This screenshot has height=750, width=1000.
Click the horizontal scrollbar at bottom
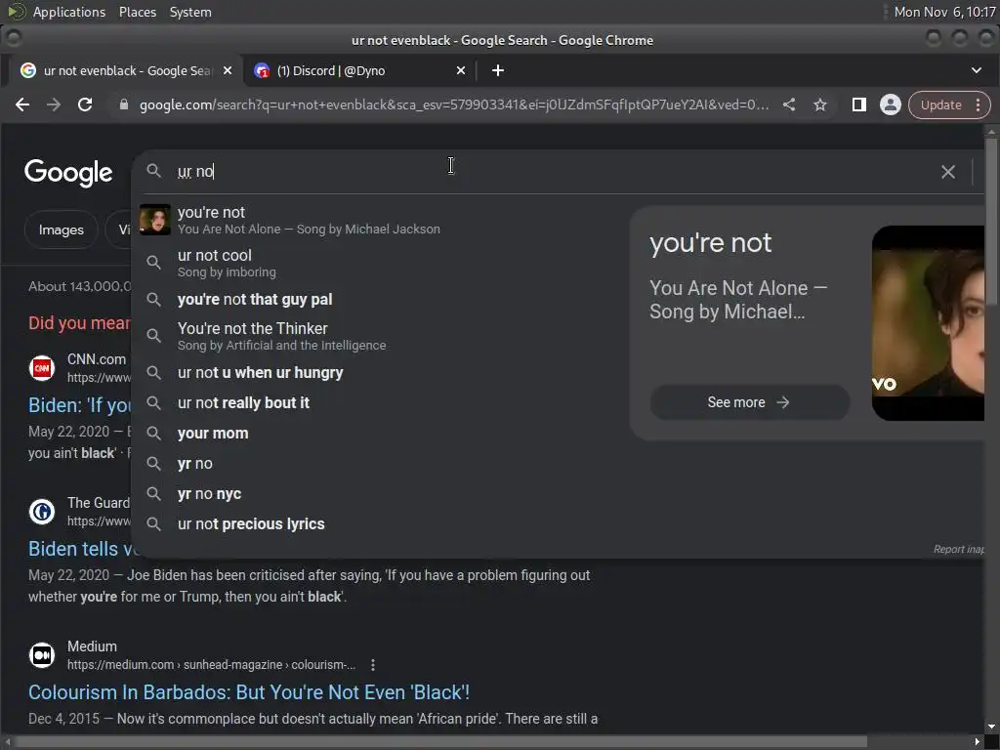[x=441, y=742]
